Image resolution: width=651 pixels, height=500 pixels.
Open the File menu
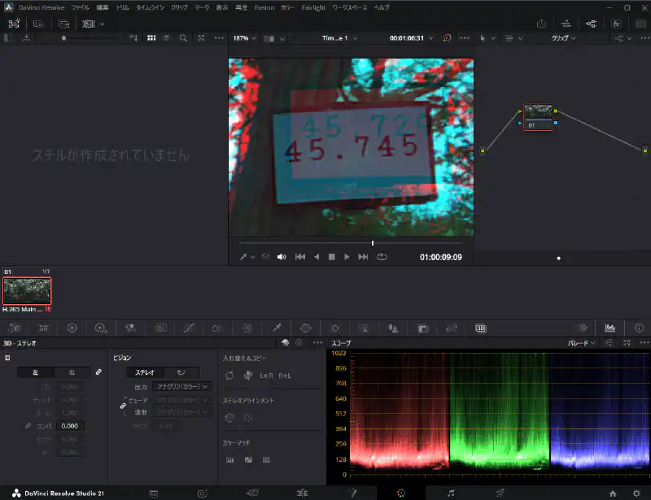80,7
